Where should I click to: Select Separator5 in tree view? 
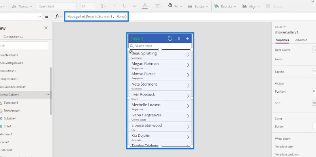tap(11, 103)
